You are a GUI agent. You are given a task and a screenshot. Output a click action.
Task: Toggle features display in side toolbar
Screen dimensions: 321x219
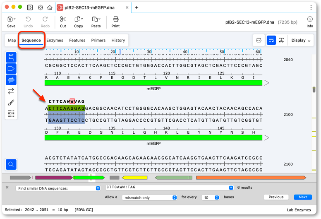[11, 69]
